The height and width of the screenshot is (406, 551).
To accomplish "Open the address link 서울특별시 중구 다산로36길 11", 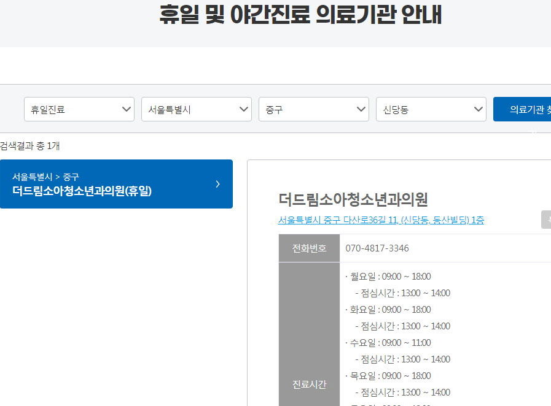I will [x=381, y=220].
